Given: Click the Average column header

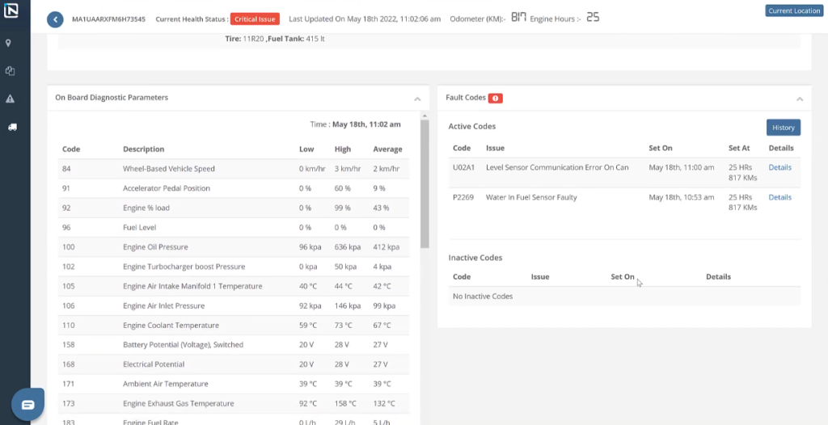Looking at the screenshot, I should tap(387, 149).
